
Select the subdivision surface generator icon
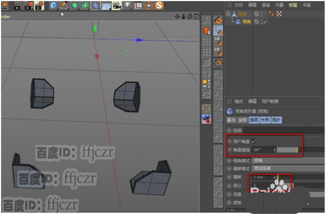pyautogui.click(x=75, y=5)
